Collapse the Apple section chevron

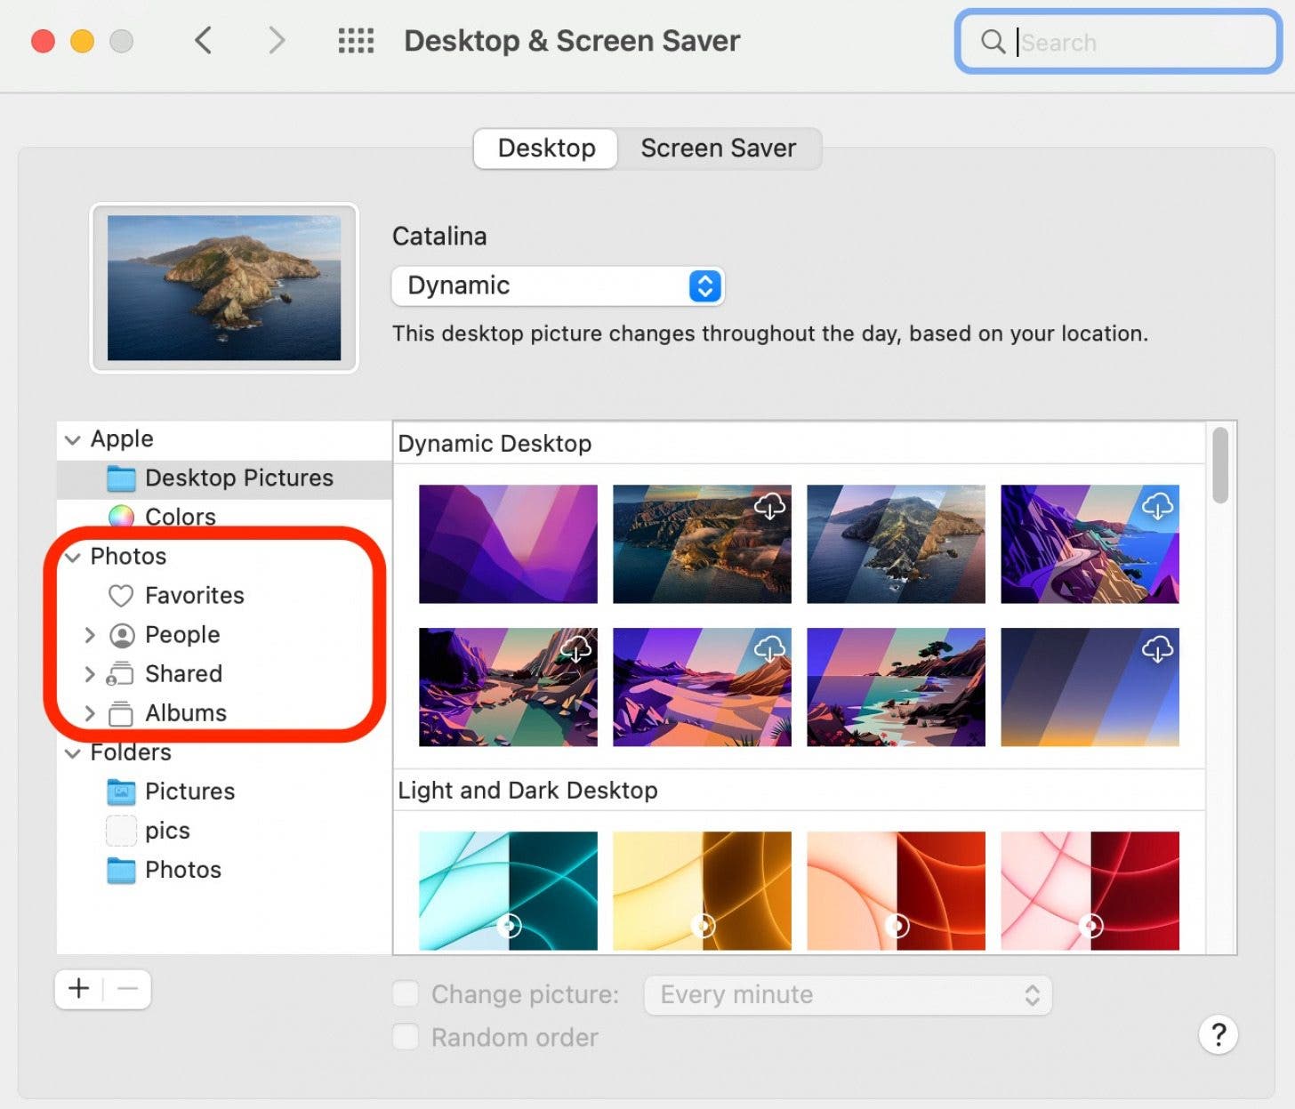71,438
